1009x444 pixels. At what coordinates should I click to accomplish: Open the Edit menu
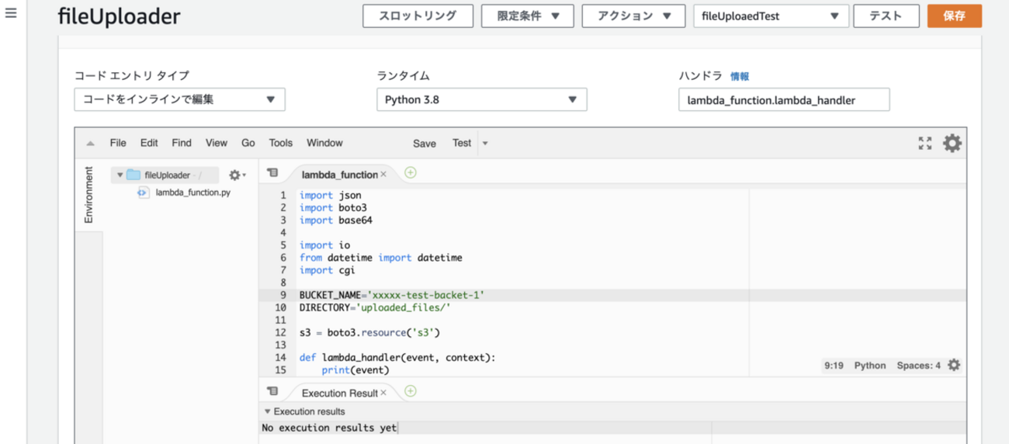tap(149, 143)
